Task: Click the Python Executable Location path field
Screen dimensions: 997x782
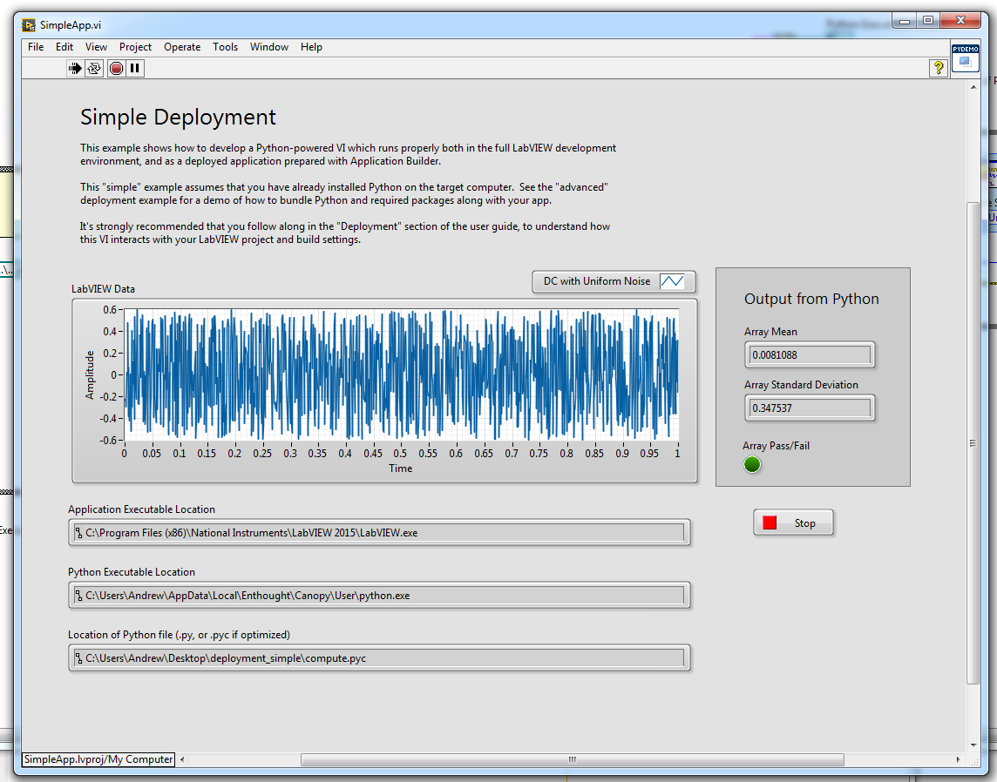Action: [x=379, y=596]
